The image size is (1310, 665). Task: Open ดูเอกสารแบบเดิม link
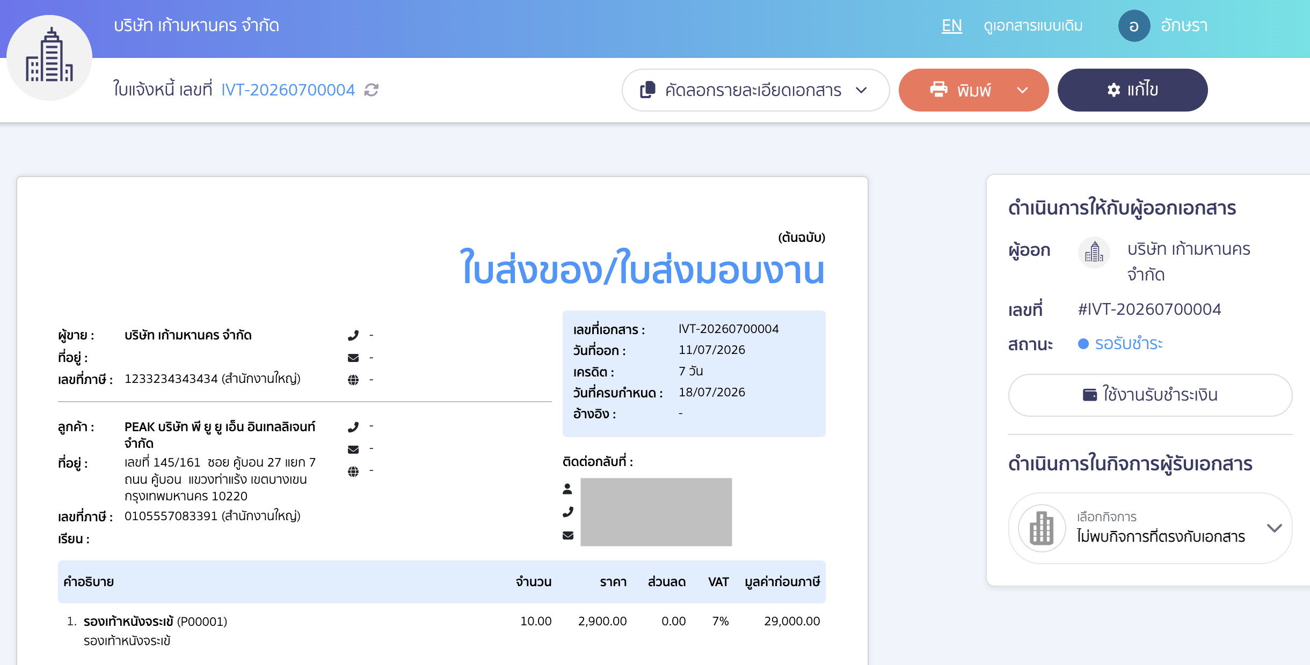coord(1033,26)
